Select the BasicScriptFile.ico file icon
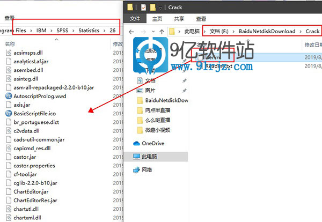Viewport: 322px width, 222px height. 9,113
